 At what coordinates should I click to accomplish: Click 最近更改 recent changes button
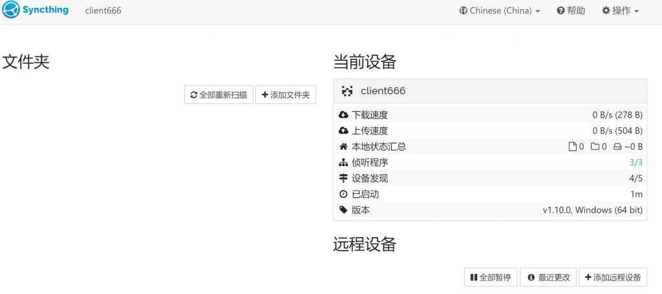(x=550, y=278)
